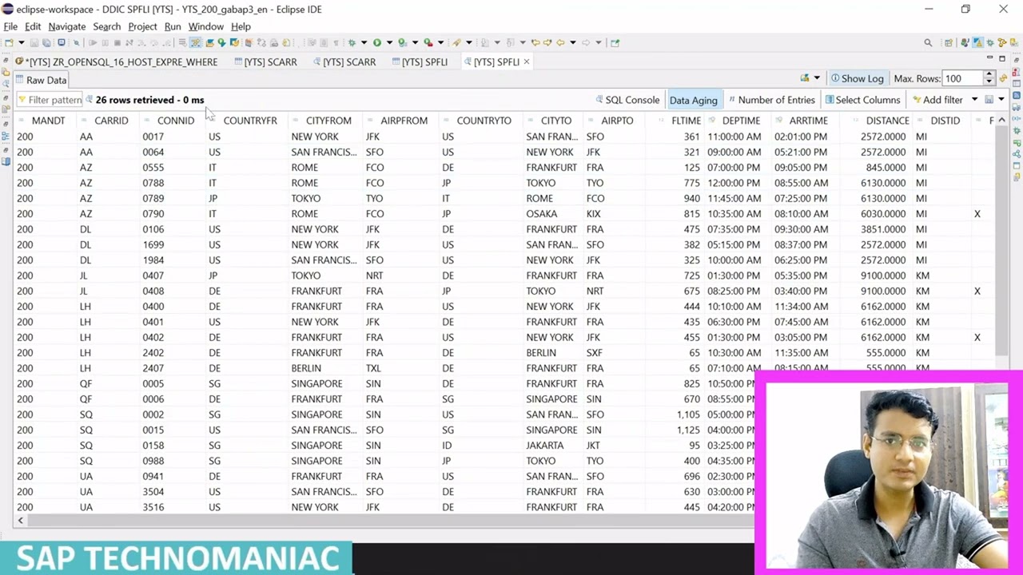
Task: Open the Run toolbar icon
Action: point(377,42)
